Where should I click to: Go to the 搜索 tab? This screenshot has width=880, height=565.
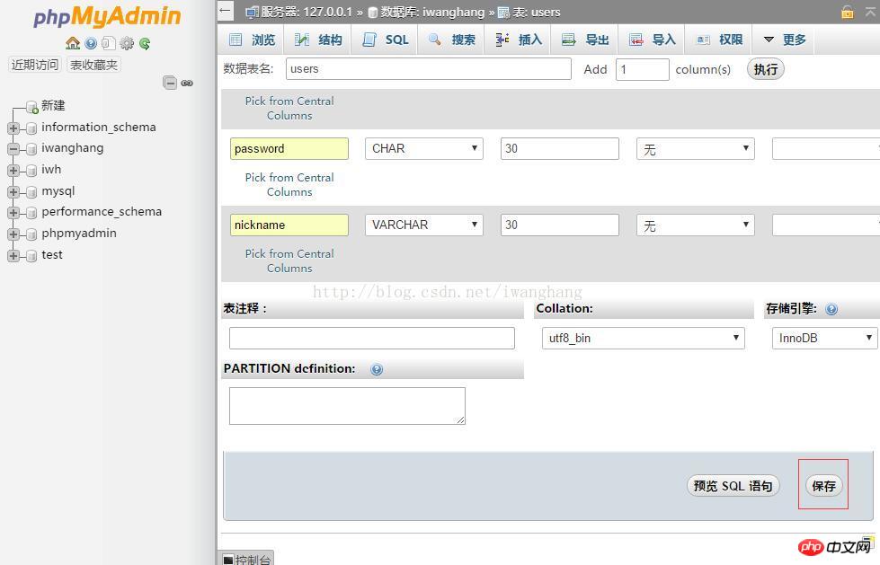[x=451, y=40]
